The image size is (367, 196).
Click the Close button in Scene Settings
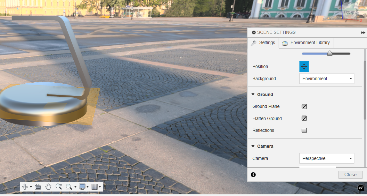click(350, 175)
